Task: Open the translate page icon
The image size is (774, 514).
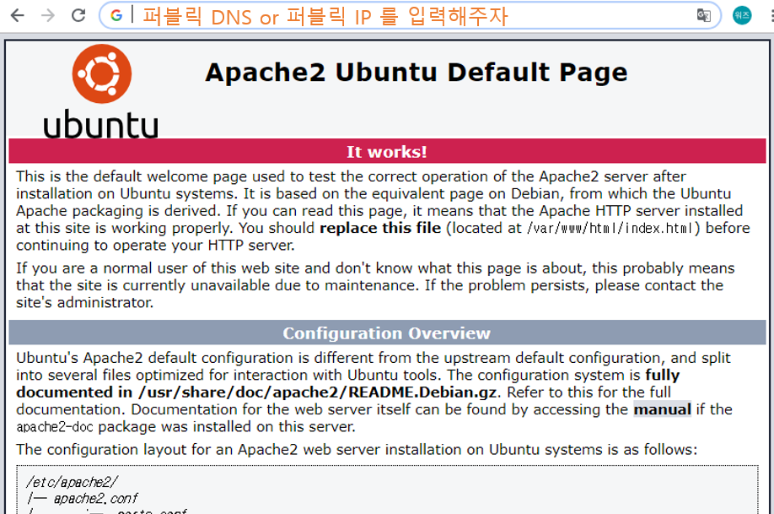Action: 703,16
